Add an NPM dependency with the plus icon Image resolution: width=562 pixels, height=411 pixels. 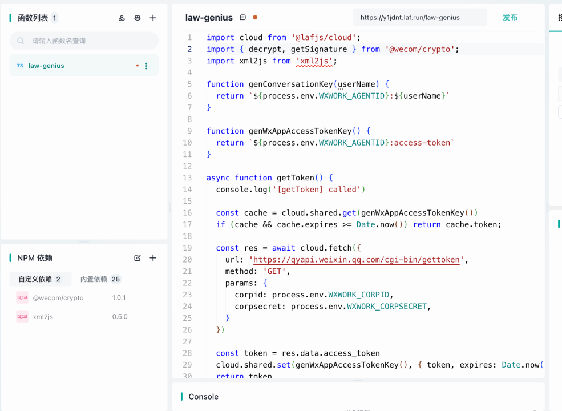(153, 258)
